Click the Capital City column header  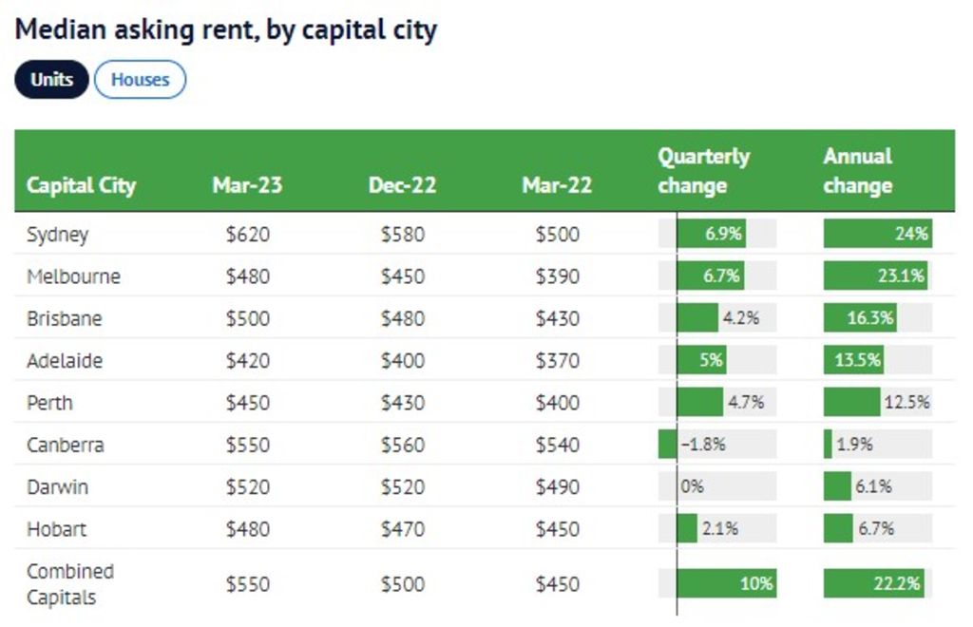82,185
